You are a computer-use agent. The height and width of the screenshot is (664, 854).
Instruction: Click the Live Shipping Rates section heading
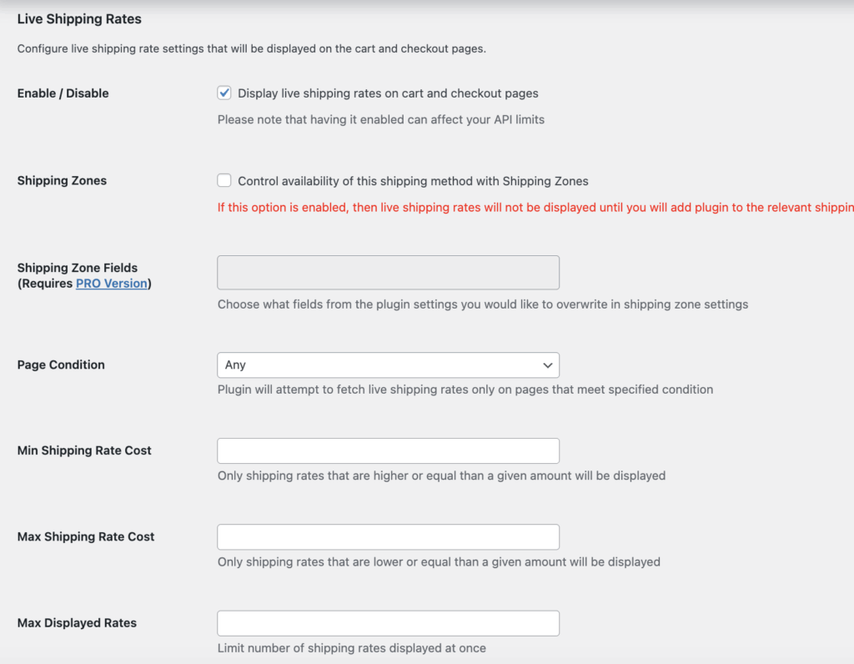click(79, 18)
